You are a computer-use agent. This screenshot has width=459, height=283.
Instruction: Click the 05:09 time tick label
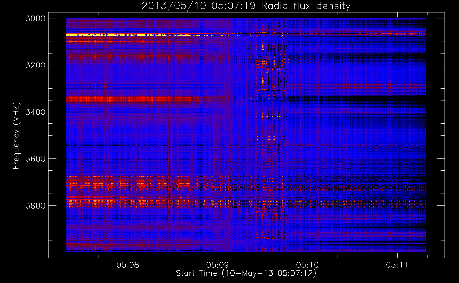coord(218,265)
